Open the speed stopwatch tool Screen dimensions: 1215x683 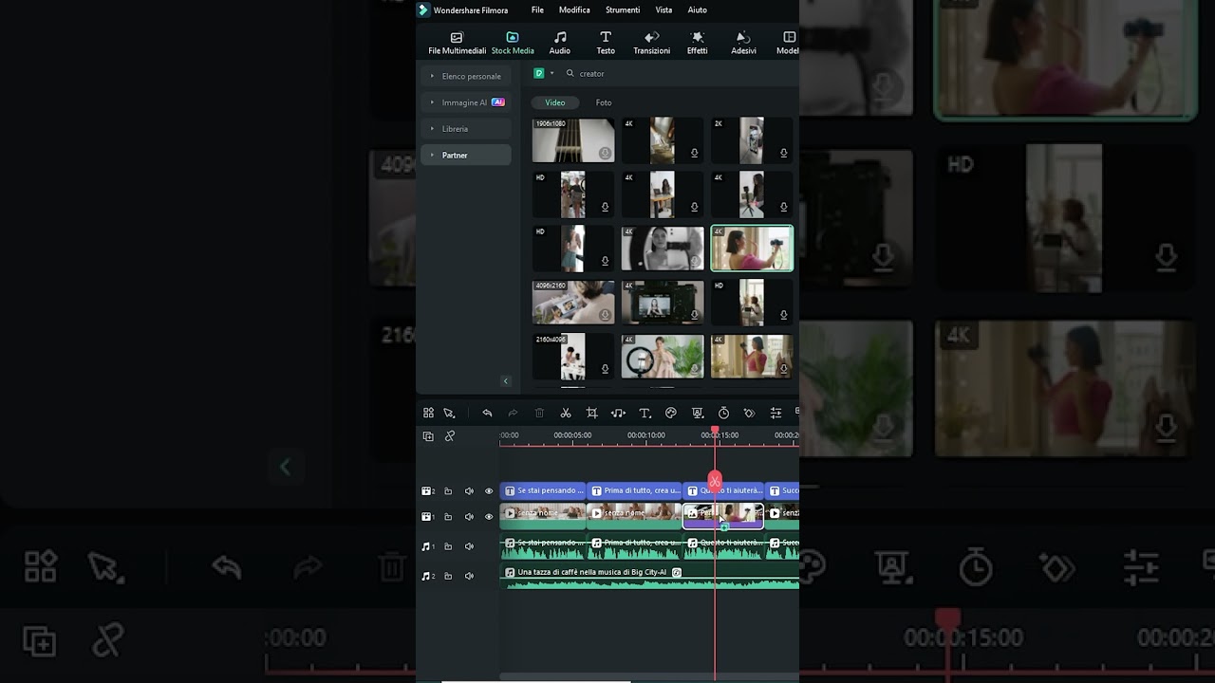coord(723,413)
